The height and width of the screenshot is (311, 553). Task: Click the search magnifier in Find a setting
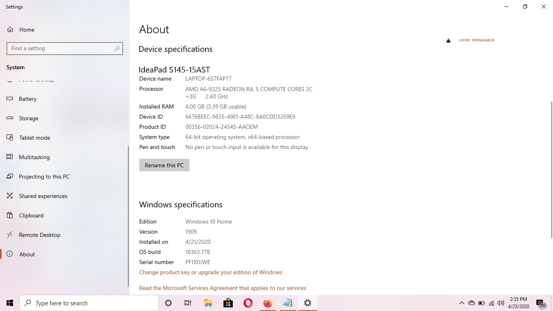coord(117,48)
